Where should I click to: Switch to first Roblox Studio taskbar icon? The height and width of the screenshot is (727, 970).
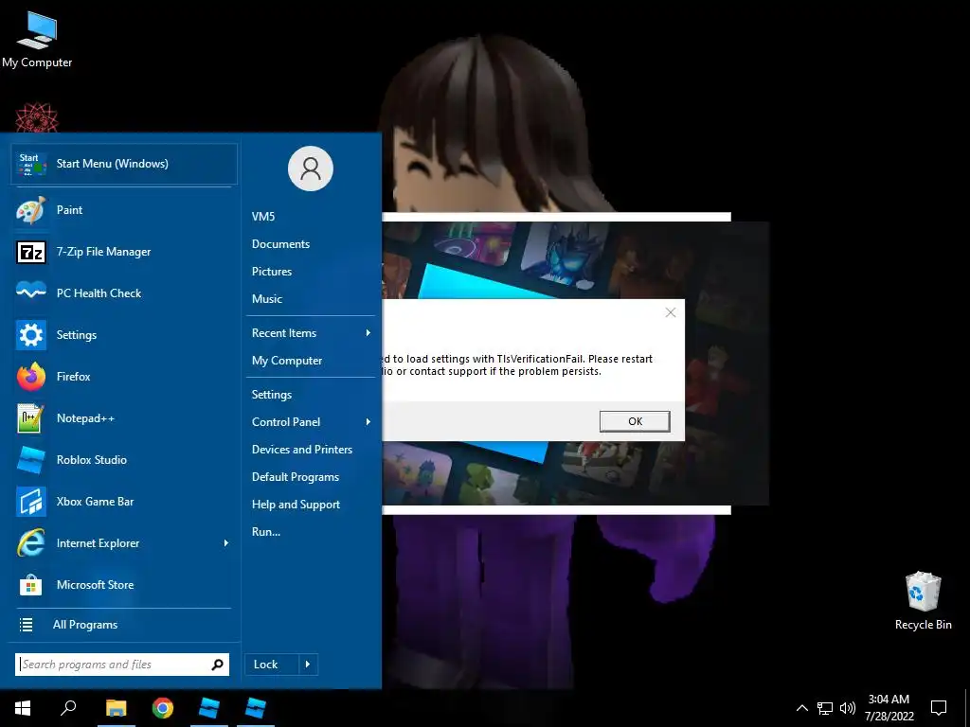(209, 708)
